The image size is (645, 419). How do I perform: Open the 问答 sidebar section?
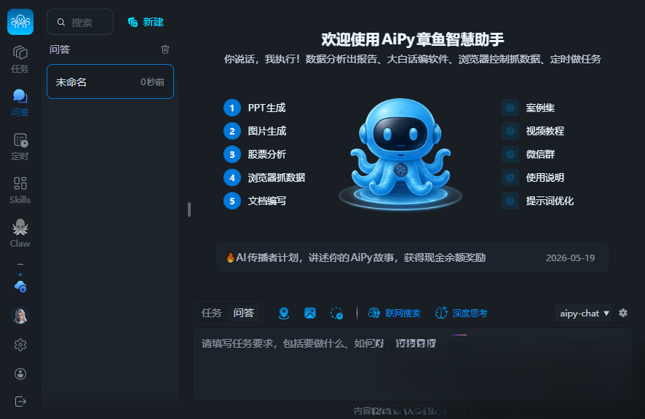tap(20, 103)
